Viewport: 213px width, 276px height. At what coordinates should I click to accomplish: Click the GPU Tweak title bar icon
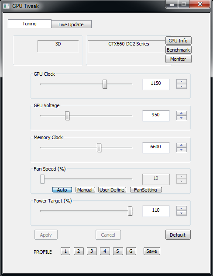(6, 6)
